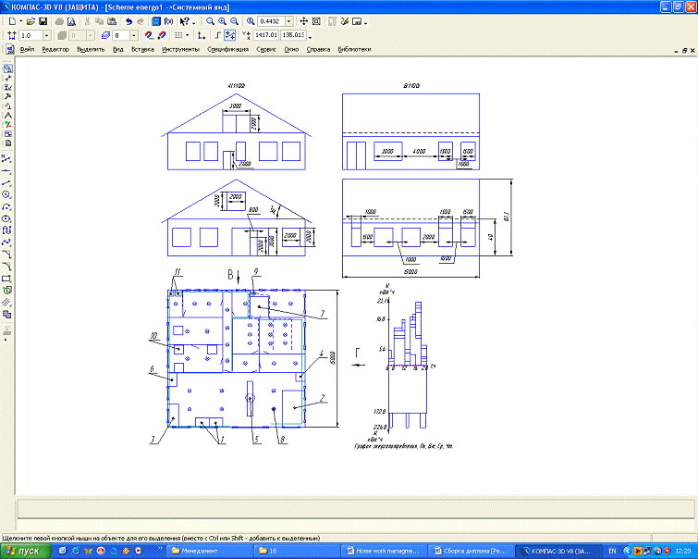698x559 pixels.
Task: Open the variables f(x) panel
Action: [168, 20]
